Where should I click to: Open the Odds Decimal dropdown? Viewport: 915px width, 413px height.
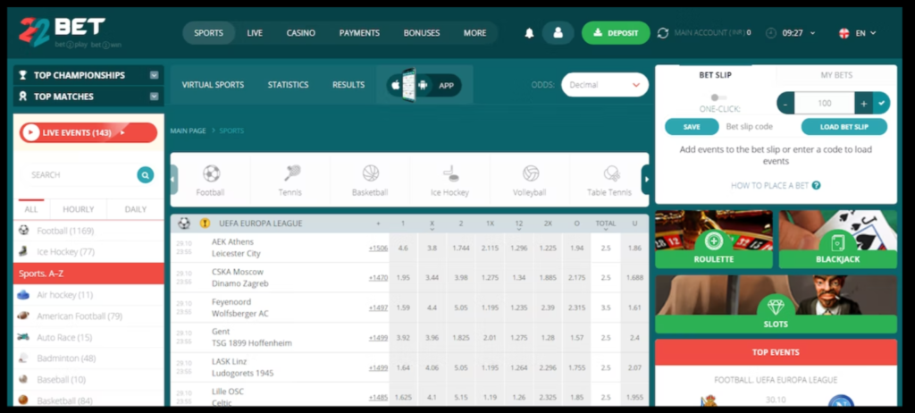click(x=605, y=85)
